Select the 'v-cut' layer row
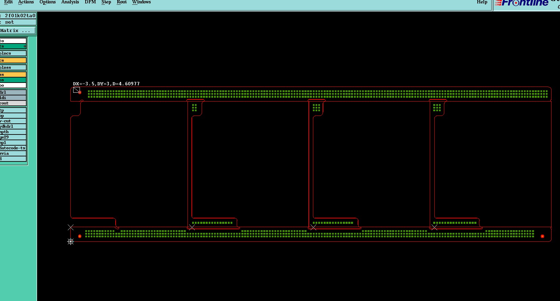 (x=13, y=121)
